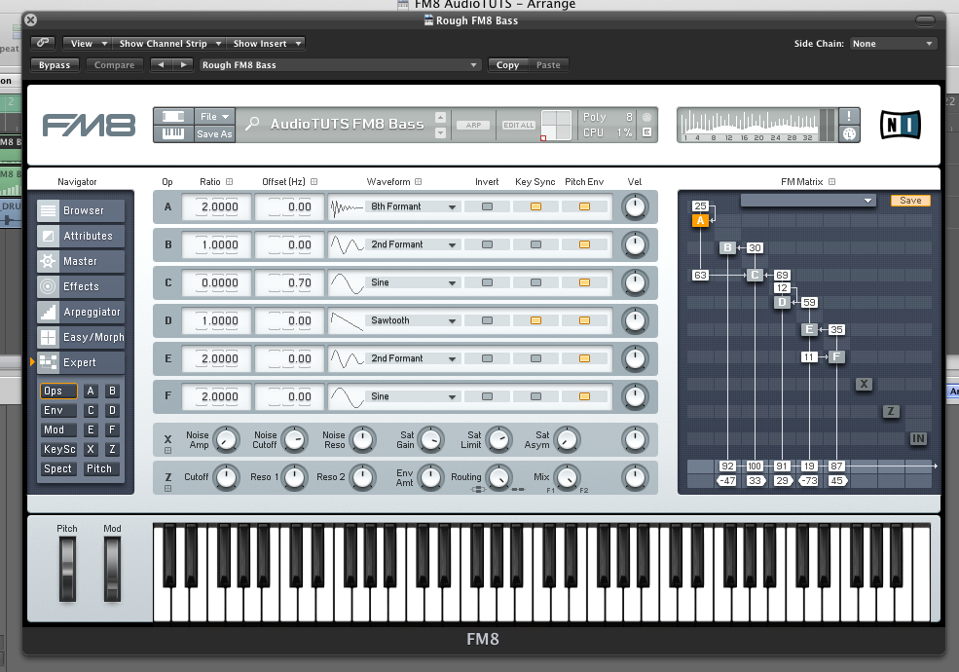The image size is (959, 672).
Task: Toggle Pitch Env for operator B
Action: point(585,244)
